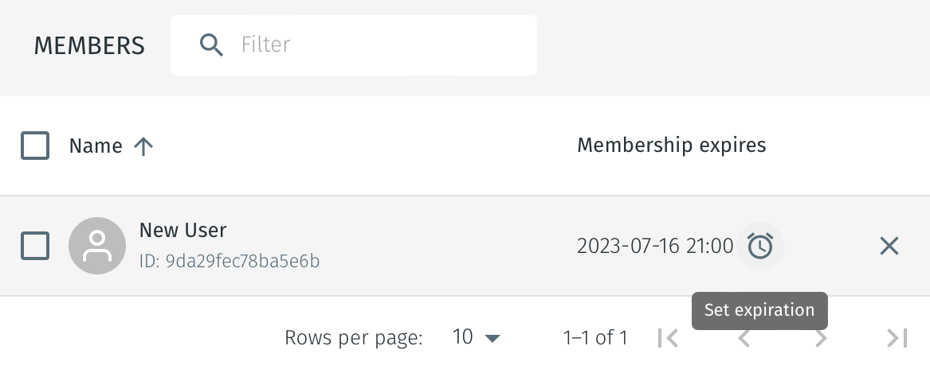
Task: Tick the select-all checkbox in header
Action: tap(35, 146)
